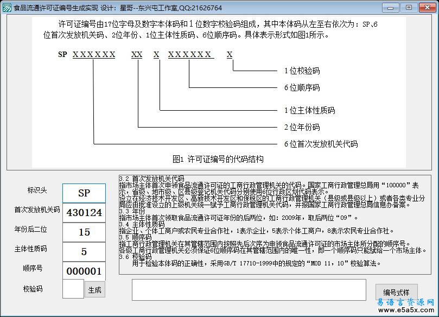Click the '1位主体性质码' diagram label
The image size is (439, 317).
point(309,110)
